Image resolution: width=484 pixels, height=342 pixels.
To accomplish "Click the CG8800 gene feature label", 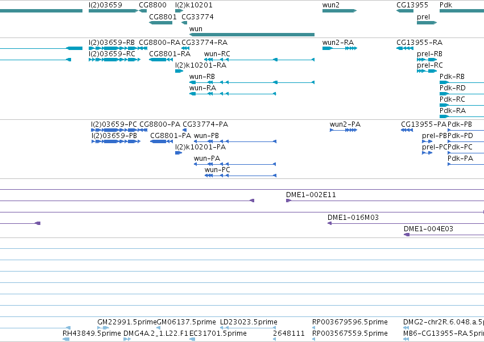I will point(152,5).
